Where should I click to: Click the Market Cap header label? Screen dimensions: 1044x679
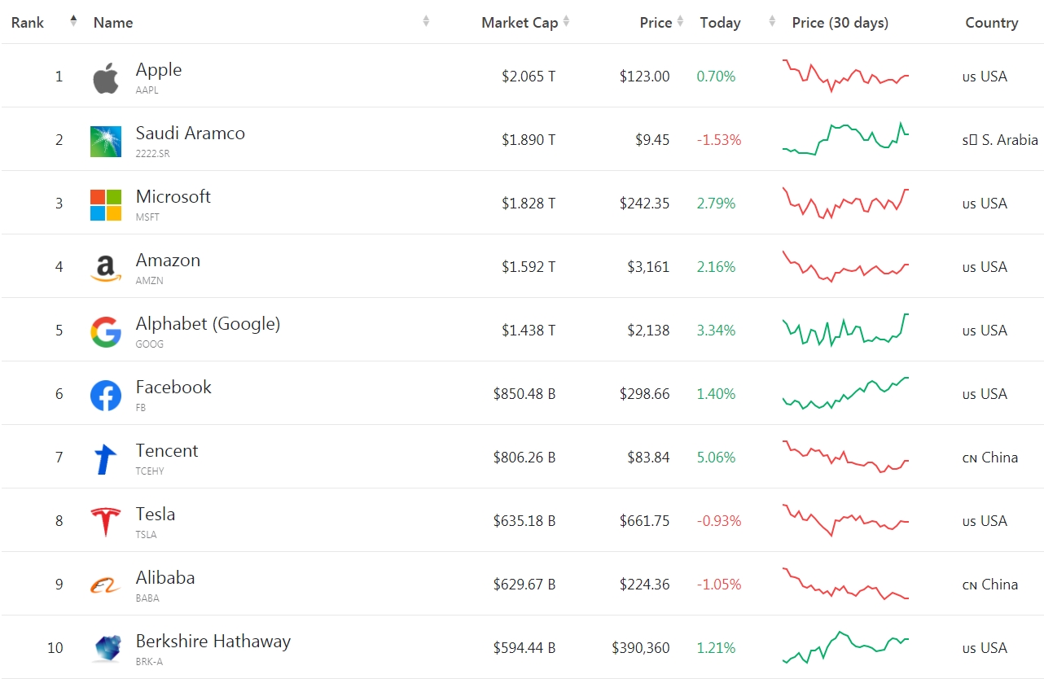(520, 23)
